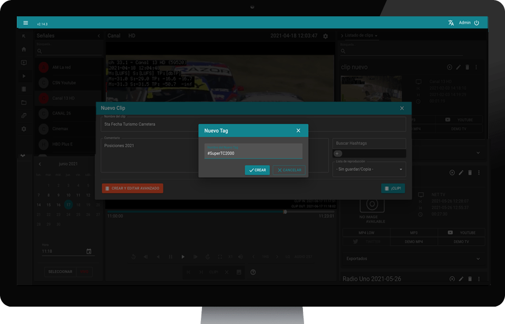Set clip in mark point
505x324 pixels.
click(188, 272)
